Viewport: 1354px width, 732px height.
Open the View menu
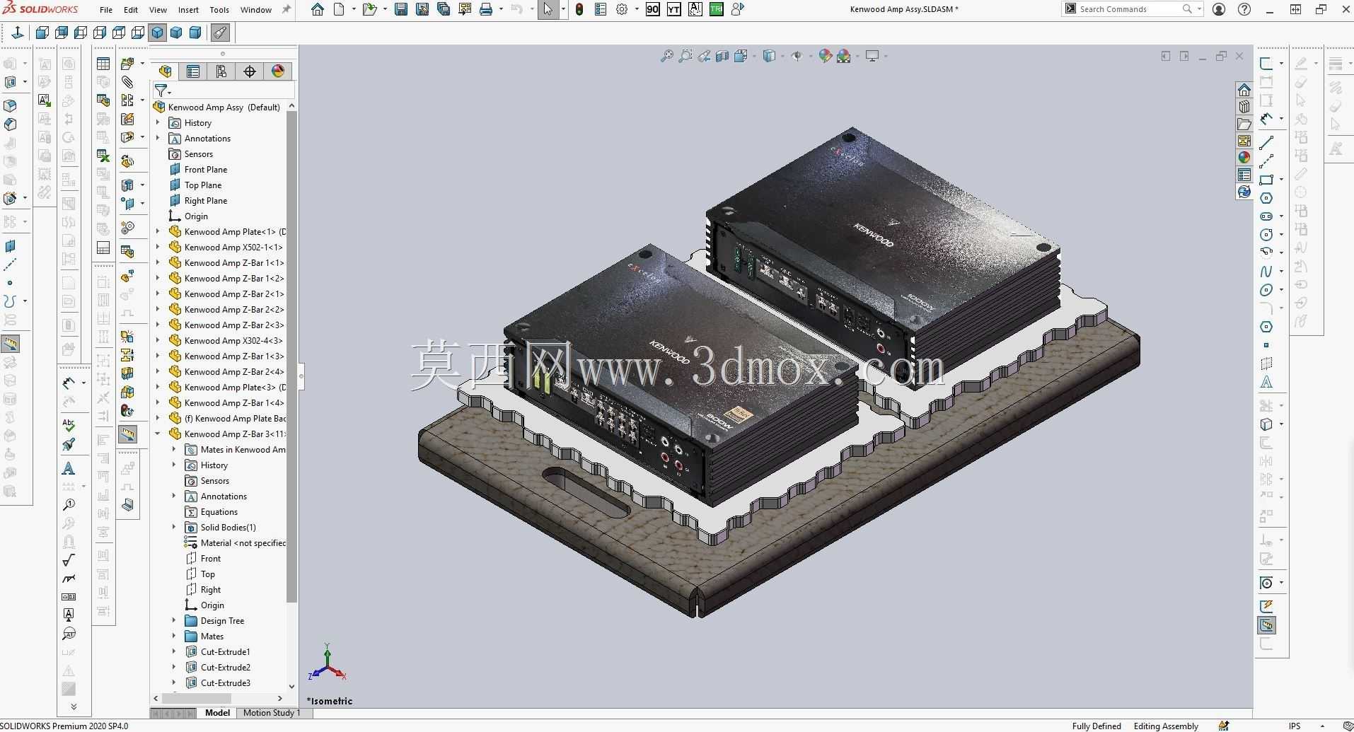tap(158, 10)
